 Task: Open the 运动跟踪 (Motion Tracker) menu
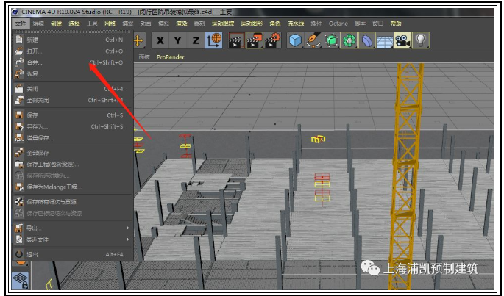[223, 24]
